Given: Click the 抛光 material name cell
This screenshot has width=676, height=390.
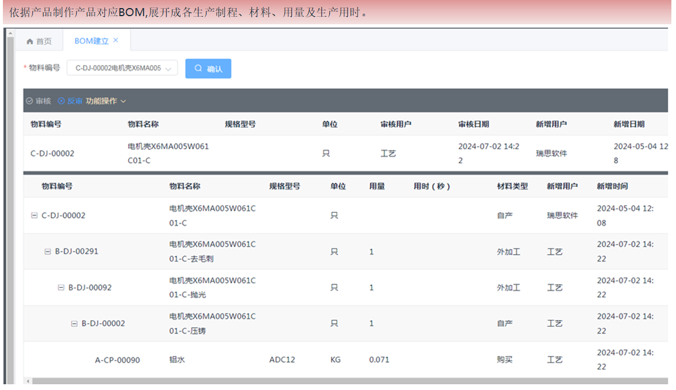Looking at the screenshot, I should (212, 287).
